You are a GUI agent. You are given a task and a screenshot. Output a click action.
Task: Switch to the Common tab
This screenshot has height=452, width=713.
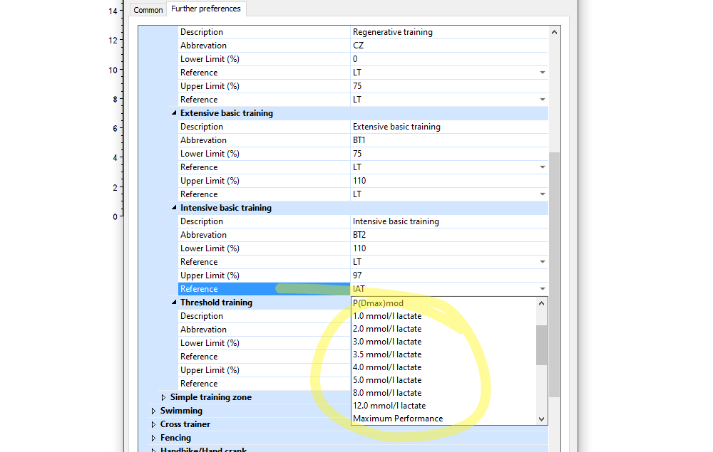(x=148, y=10)
